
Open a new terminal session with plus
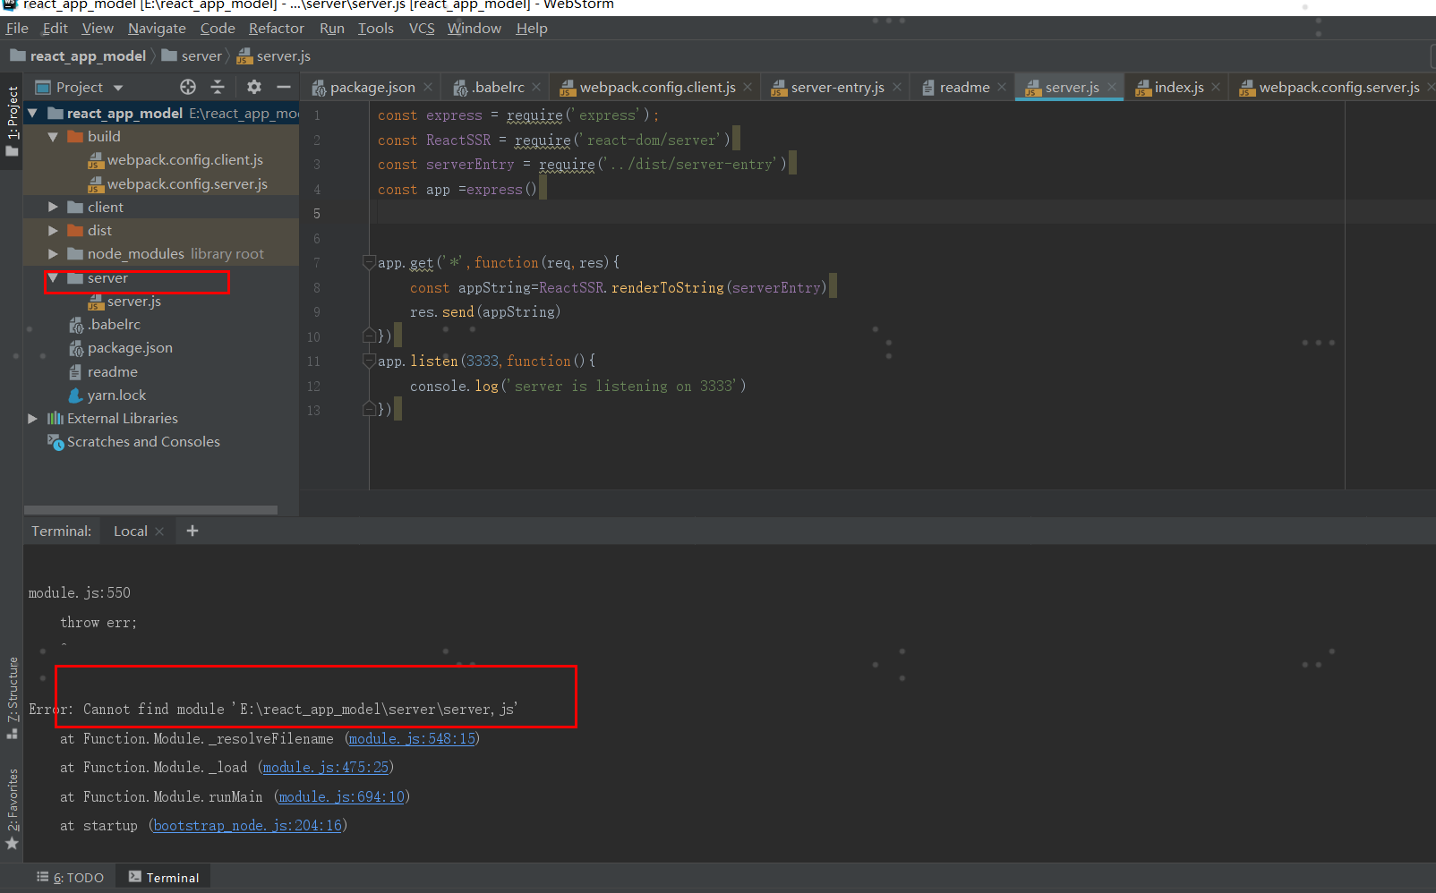pyautogui.click(x=192, y=531)
